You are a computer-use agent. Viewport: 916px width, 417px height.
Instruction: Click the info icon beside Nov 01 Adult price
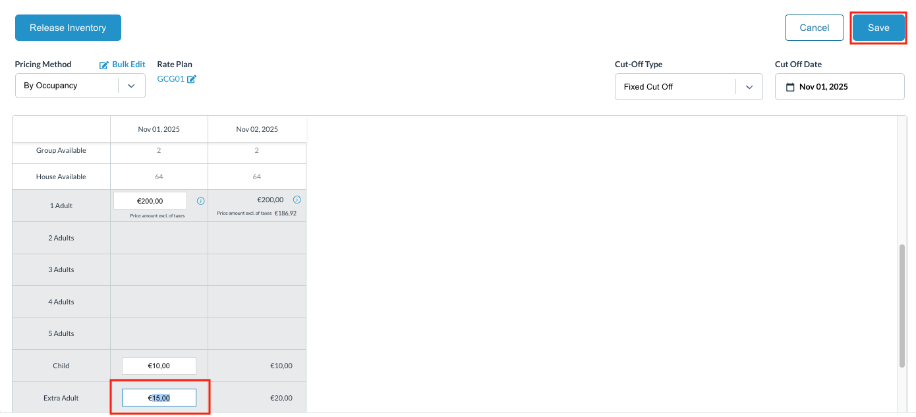tap(200, 200)
